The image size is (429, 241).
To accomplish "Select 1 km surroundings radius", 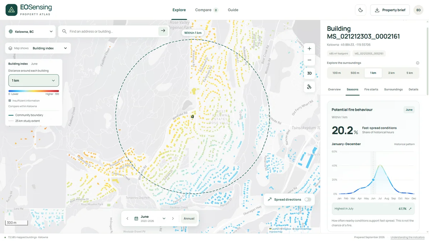I will coord(373,73).
